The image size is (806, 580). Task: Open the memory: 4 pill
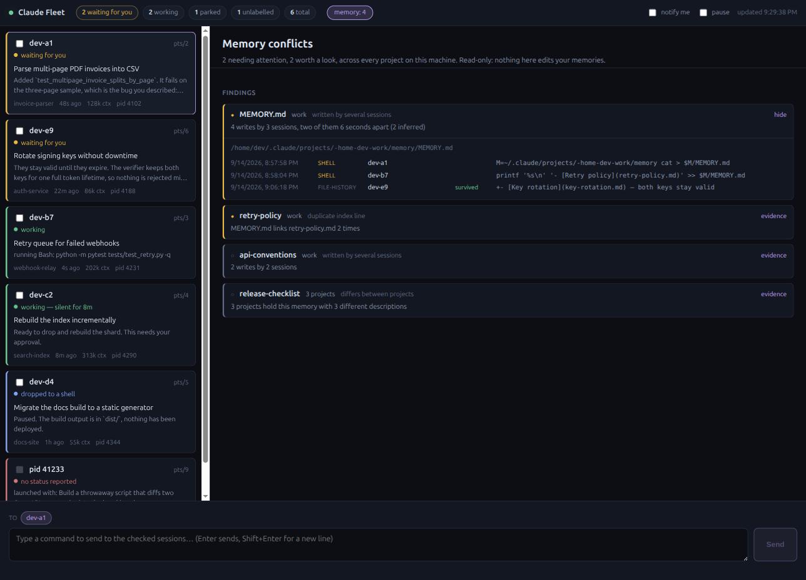350,12
